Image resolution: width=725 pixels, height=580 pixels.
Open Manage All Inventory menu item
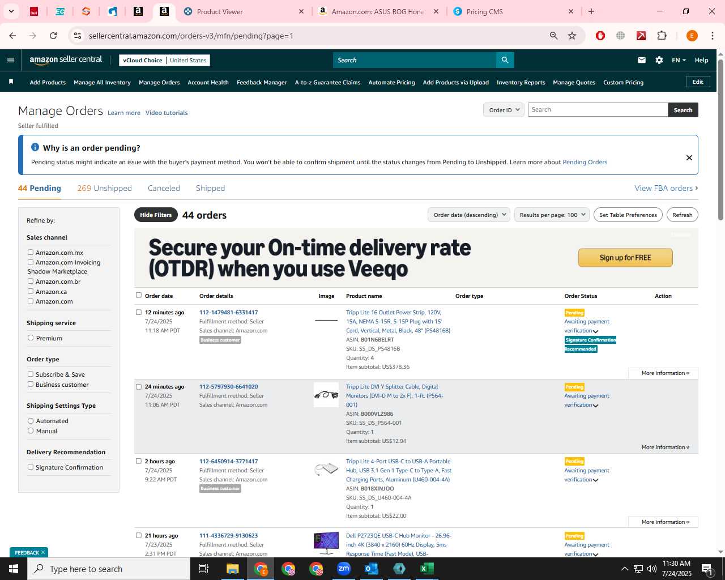102,82
